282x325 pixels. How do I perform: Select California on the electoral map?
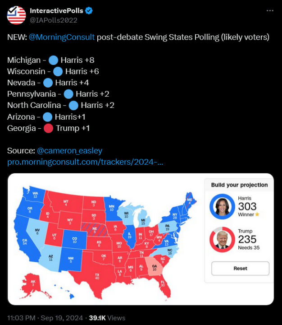[24, 242]
